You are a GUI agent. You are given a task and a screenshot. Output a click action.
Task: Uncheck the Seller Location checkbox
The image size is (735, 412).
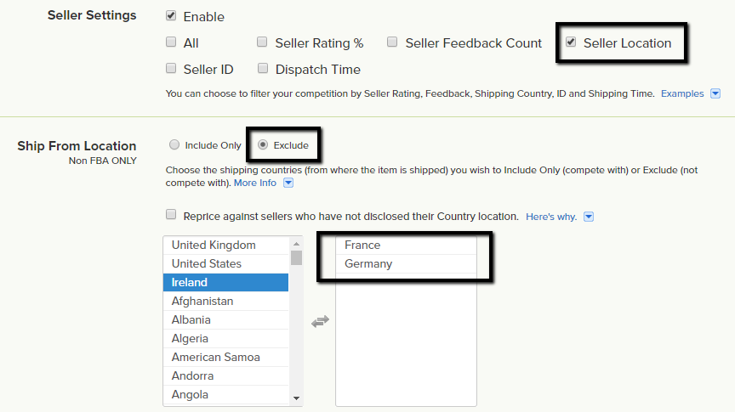tap(571, 42)
